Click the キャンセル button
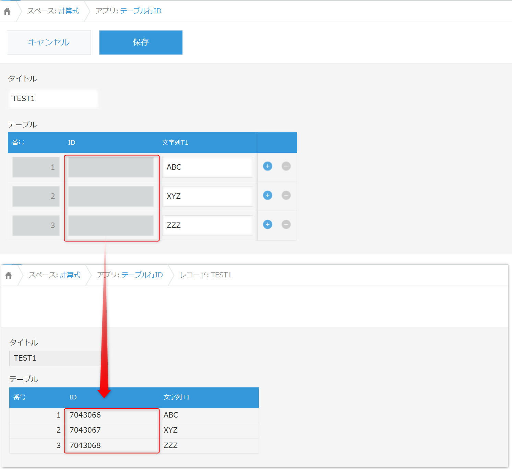Screen dimensions: 512x469 pos(49,42)
